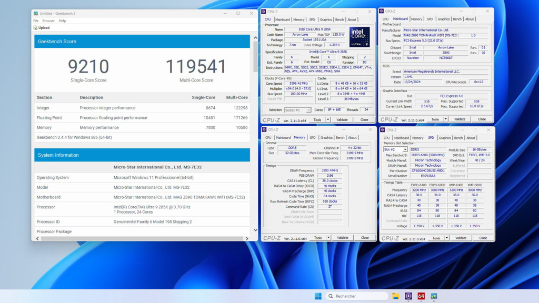Image resolution: width=539 pixels, height=303 pixels.
Task: Click the CPU-Z taskbar icon
Action: pyautogui.click(x=408, y=296)
